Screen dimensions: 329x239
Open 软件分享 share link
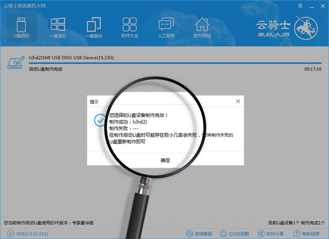(275, 234)
